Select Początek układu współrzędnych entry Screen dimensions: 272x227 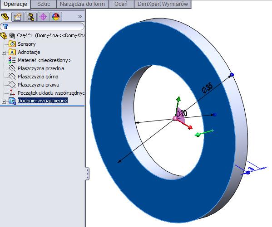[51, 93]
